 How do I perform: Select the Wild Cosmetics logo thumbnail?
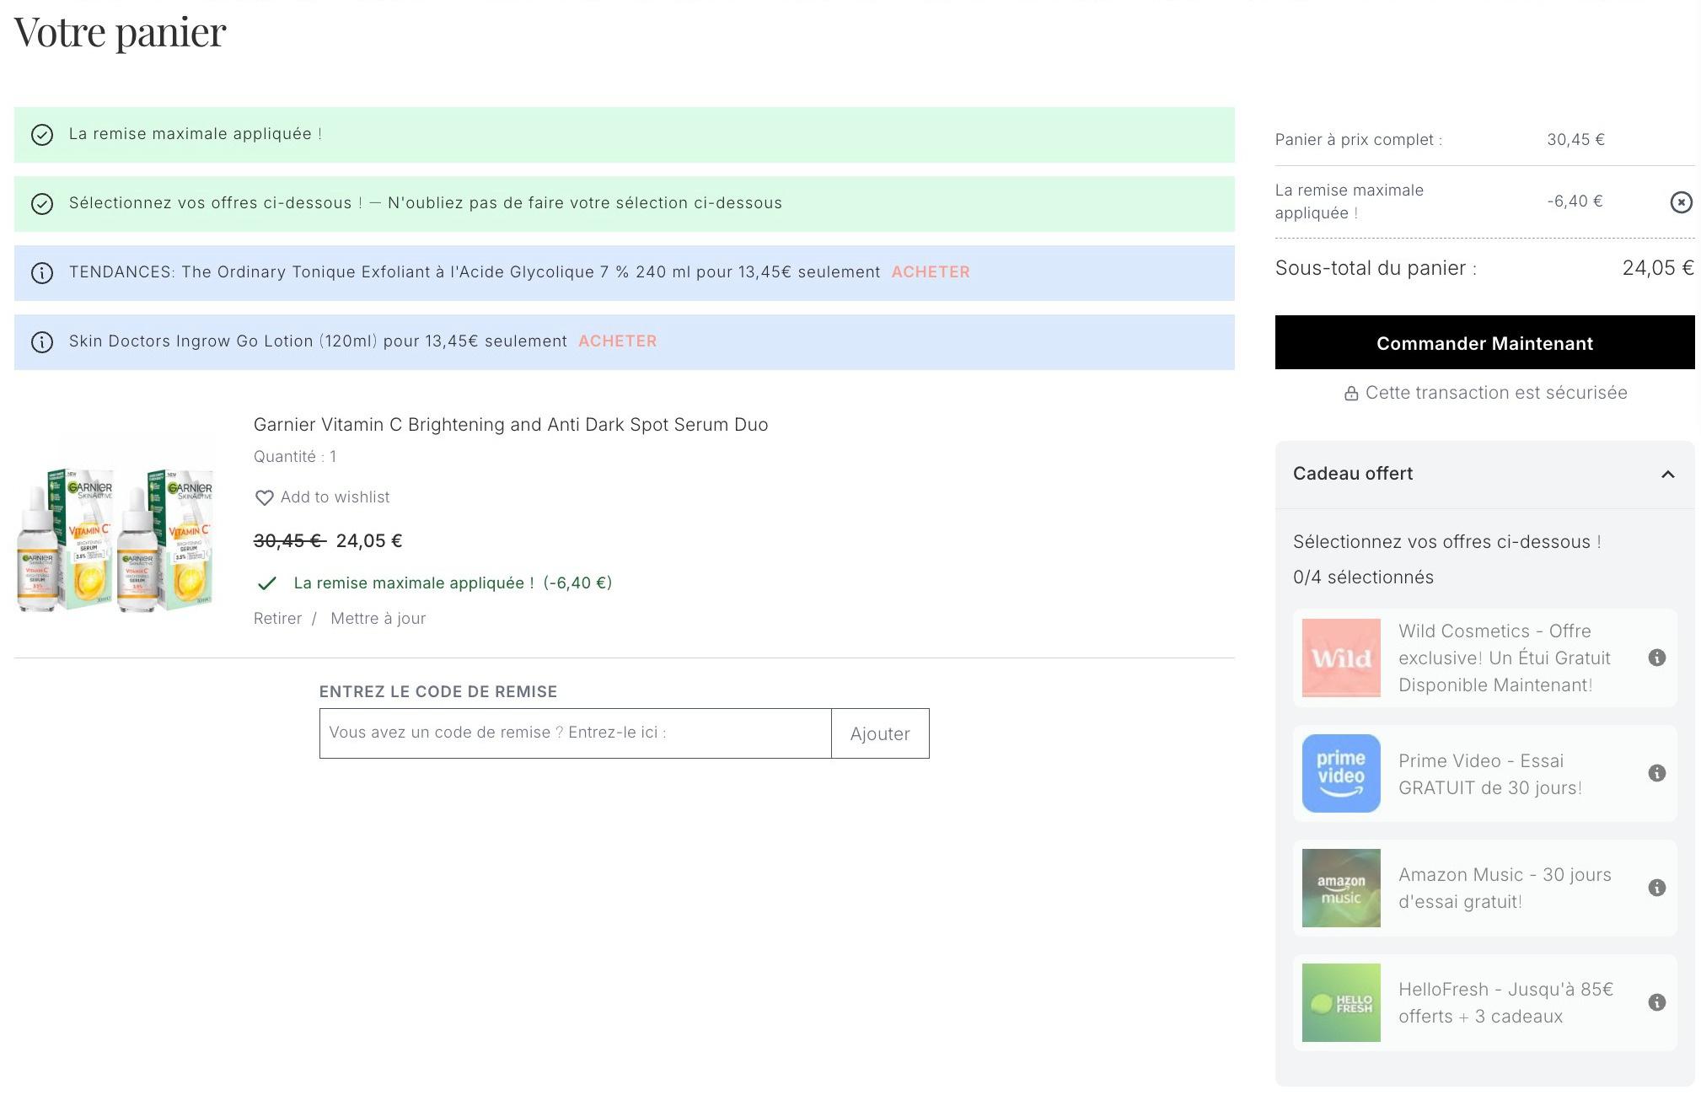(1341, 658)
